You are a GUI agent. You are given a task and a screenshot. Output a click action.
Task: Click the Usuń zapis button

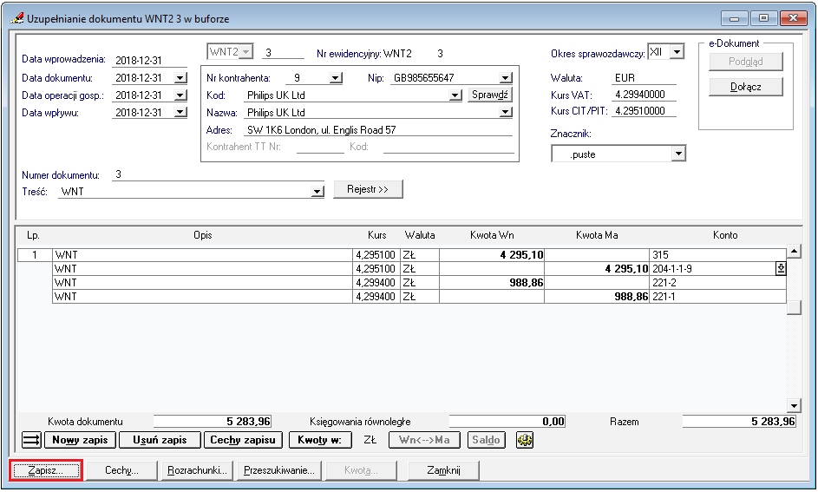[160, 440]
